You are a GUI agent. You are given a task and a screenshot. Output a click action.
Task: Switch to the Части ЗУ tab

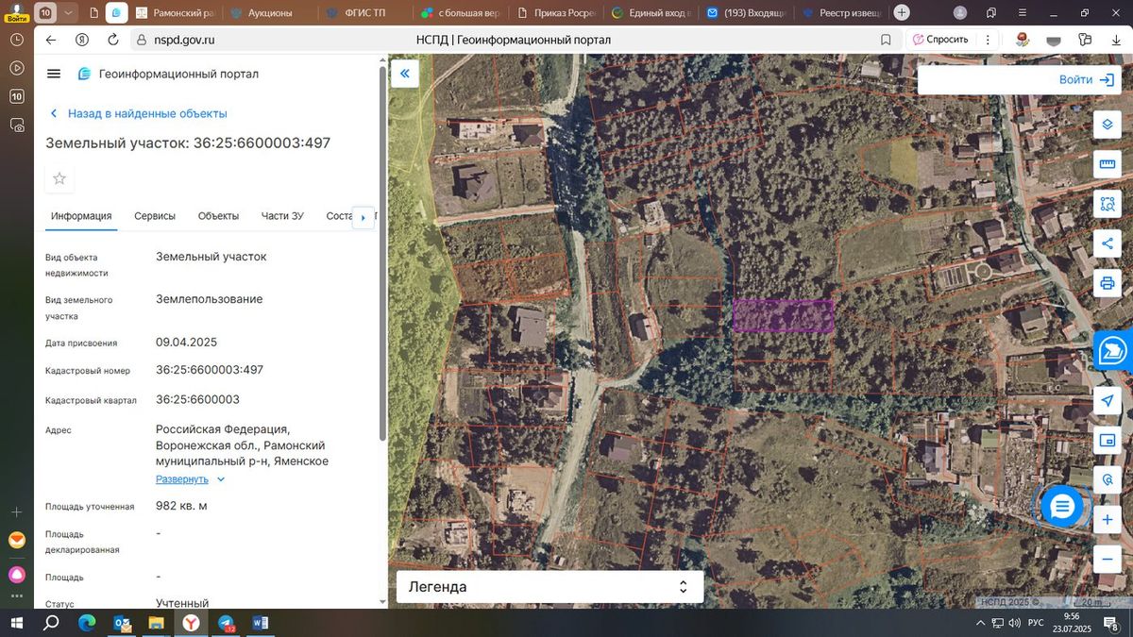coord(282,216)
